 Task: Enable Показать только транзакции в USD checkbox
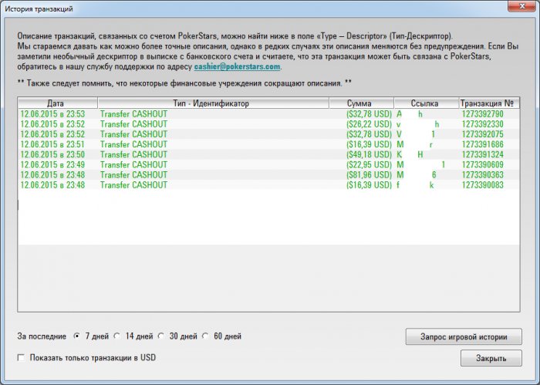(x=21, y=358)
